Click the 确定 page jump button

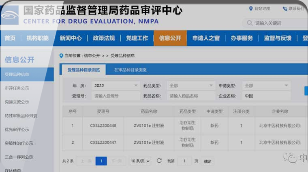207,161
